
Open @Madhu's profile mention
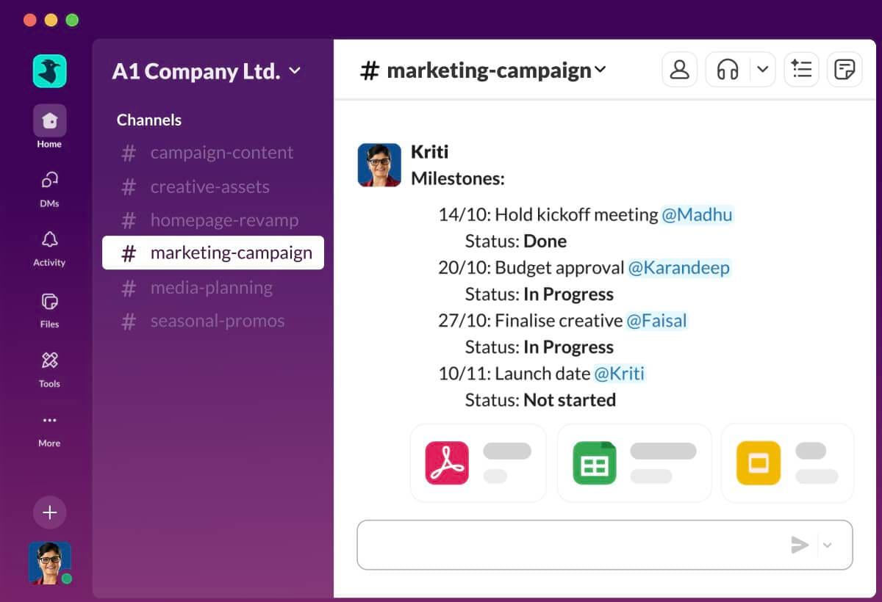pyautogui.click(x=698, y=215)
